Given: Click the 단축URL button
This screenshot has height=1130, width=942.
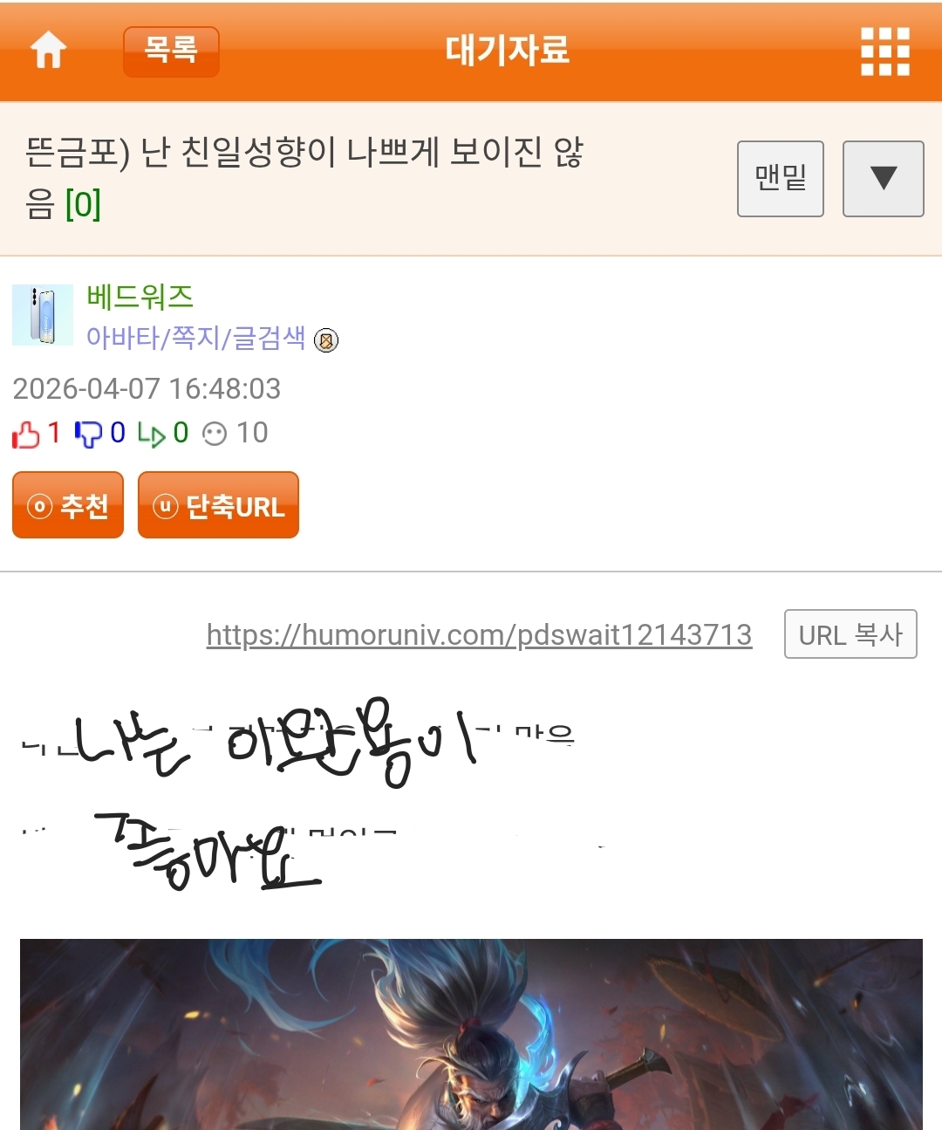Looking at the screenshot, I should (218, 505).
